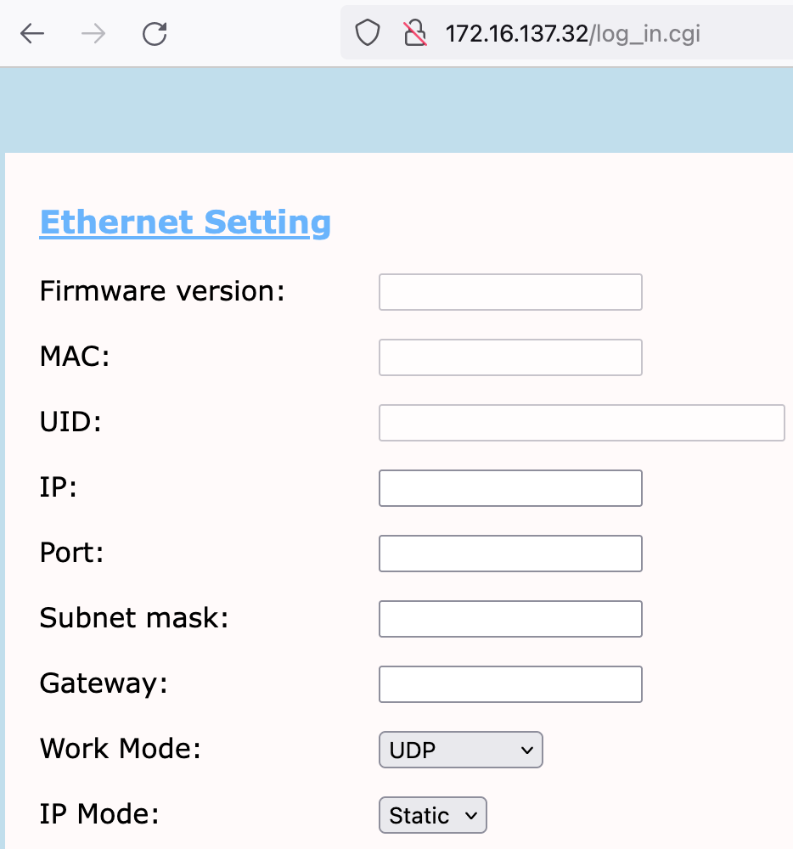Screen dimensions: 793x849
Task: Click the insecure connection padlock icon
Action: coord(414,34)
